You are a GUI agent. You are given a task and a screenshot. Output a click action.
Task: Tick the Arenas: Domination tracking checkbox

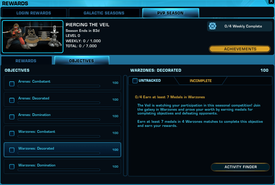[12, 117]
